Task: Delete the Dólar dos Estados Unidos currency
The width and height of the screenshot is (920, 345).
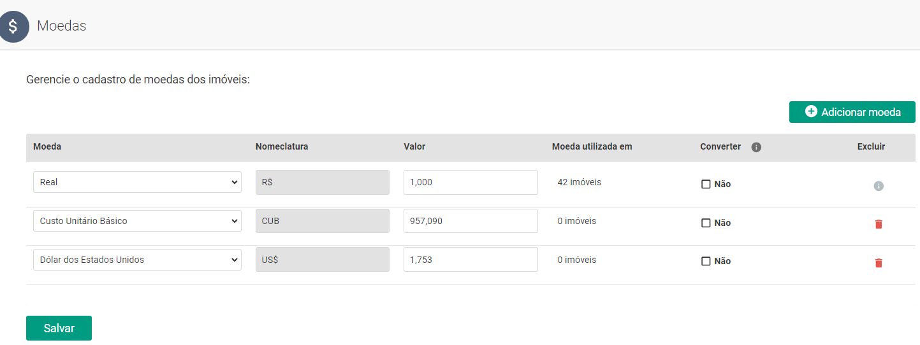Action: 878,263
